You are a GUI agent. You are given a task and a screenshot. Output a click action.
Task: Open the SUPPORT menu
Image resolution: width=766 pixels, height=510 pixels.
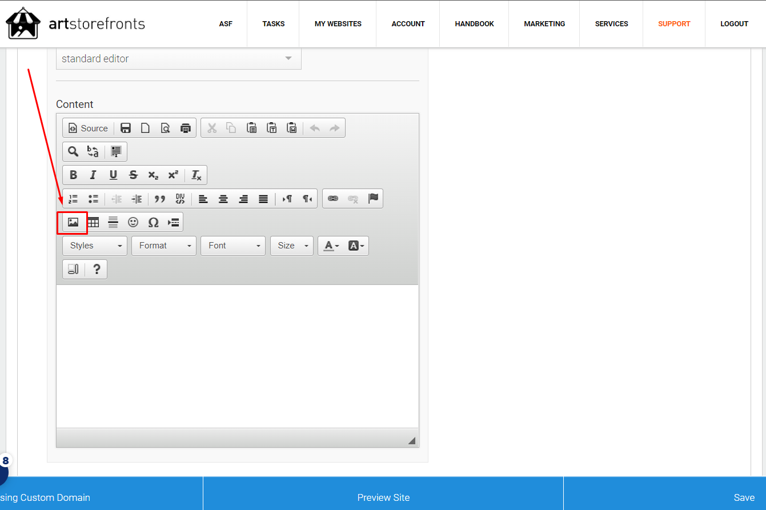(674, 24)
